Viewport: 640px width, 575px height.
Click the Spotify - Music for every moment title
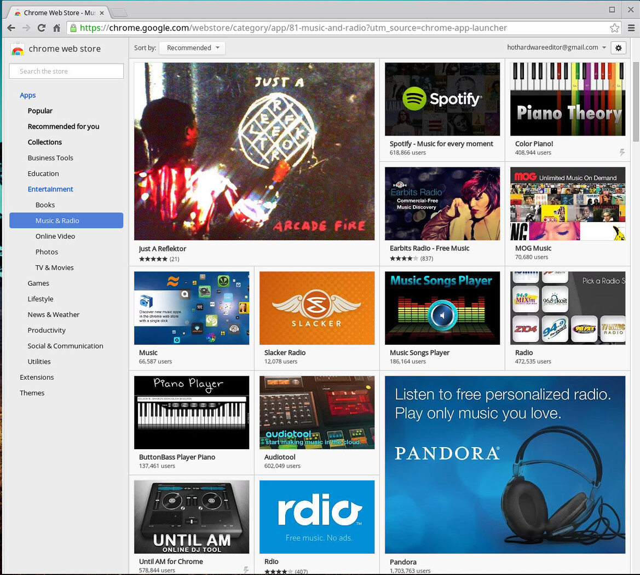[x=441, y=143]
